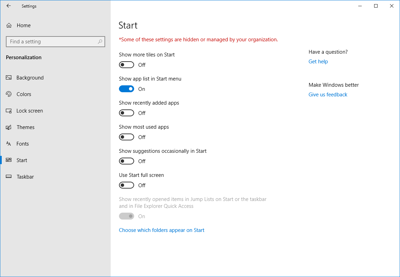Focus the Find a setting search box

click(x=56, y=42)
